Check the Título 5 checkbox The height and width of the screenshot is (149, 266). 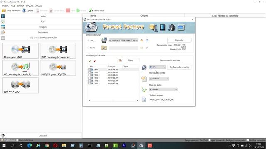click(89, 81)
